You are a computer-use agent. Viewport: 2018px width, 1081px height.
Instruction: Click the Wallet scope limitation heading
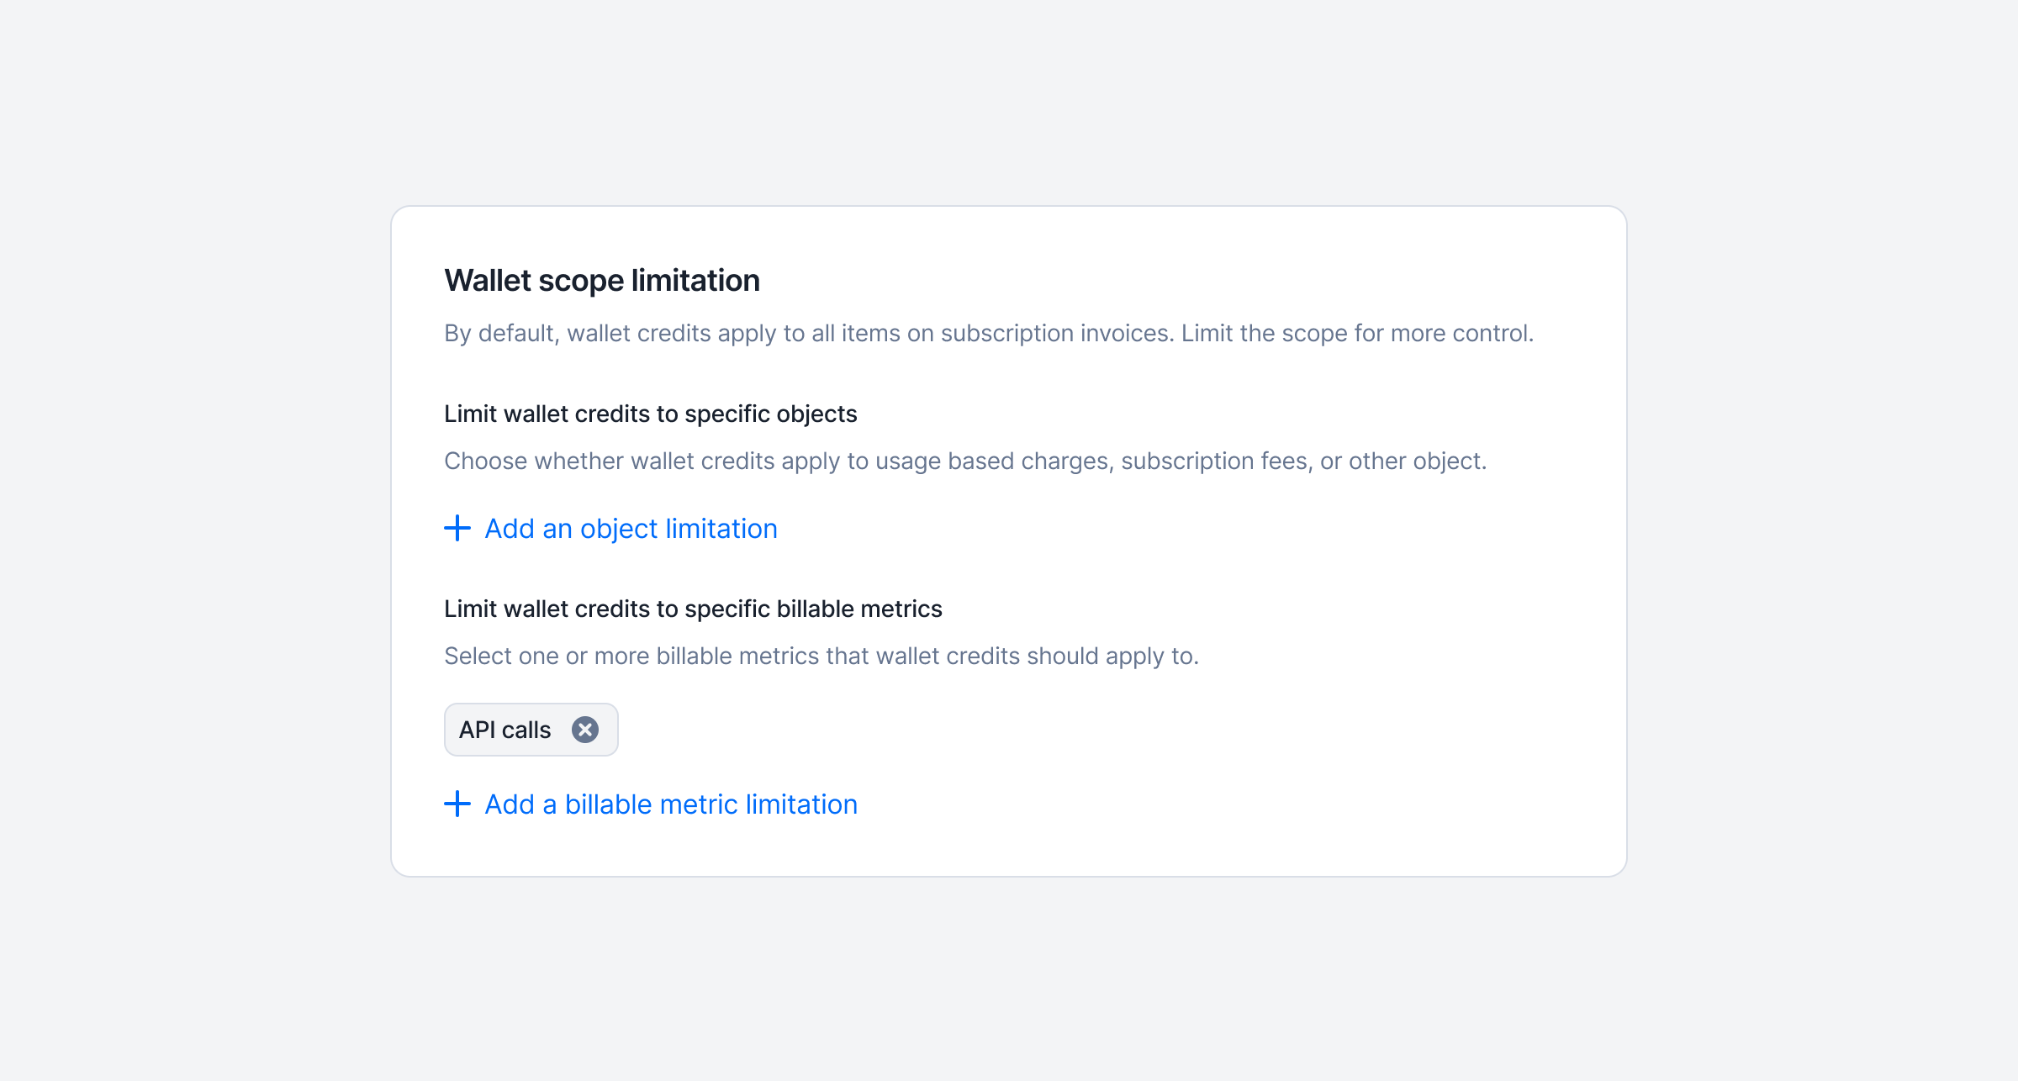pos(602,281)
